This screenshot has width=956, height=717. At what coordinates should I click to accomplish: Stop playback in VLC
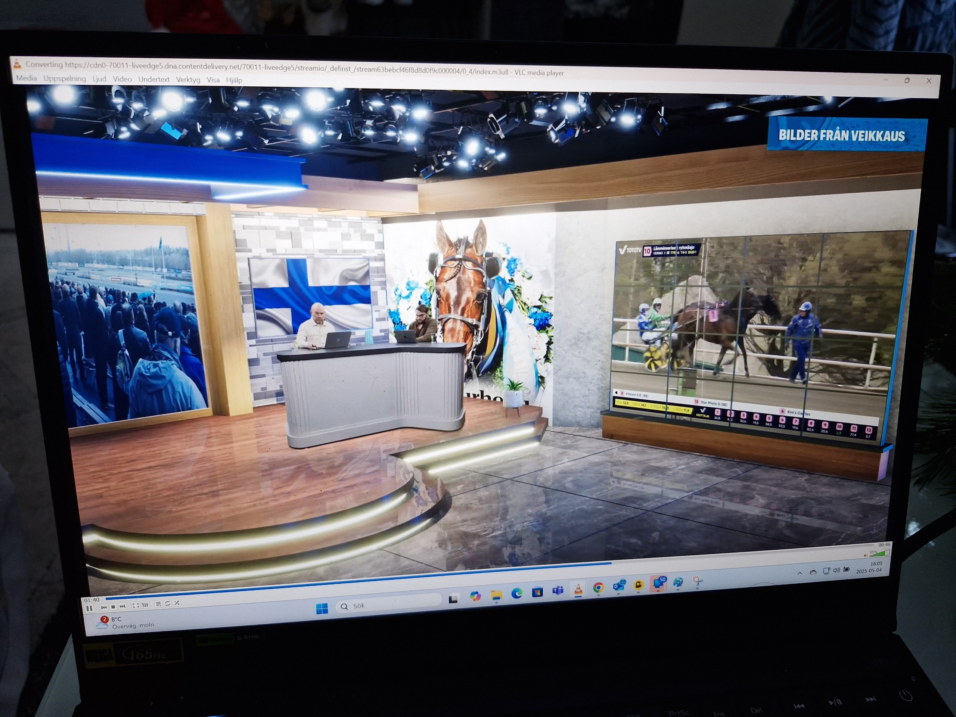tap(113, 607)
